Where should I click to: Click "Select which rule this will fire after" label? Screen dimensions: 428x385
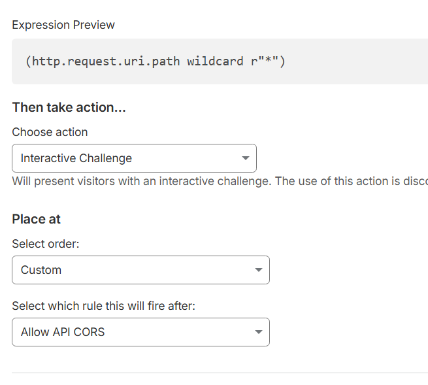click(x=103, y=306)
